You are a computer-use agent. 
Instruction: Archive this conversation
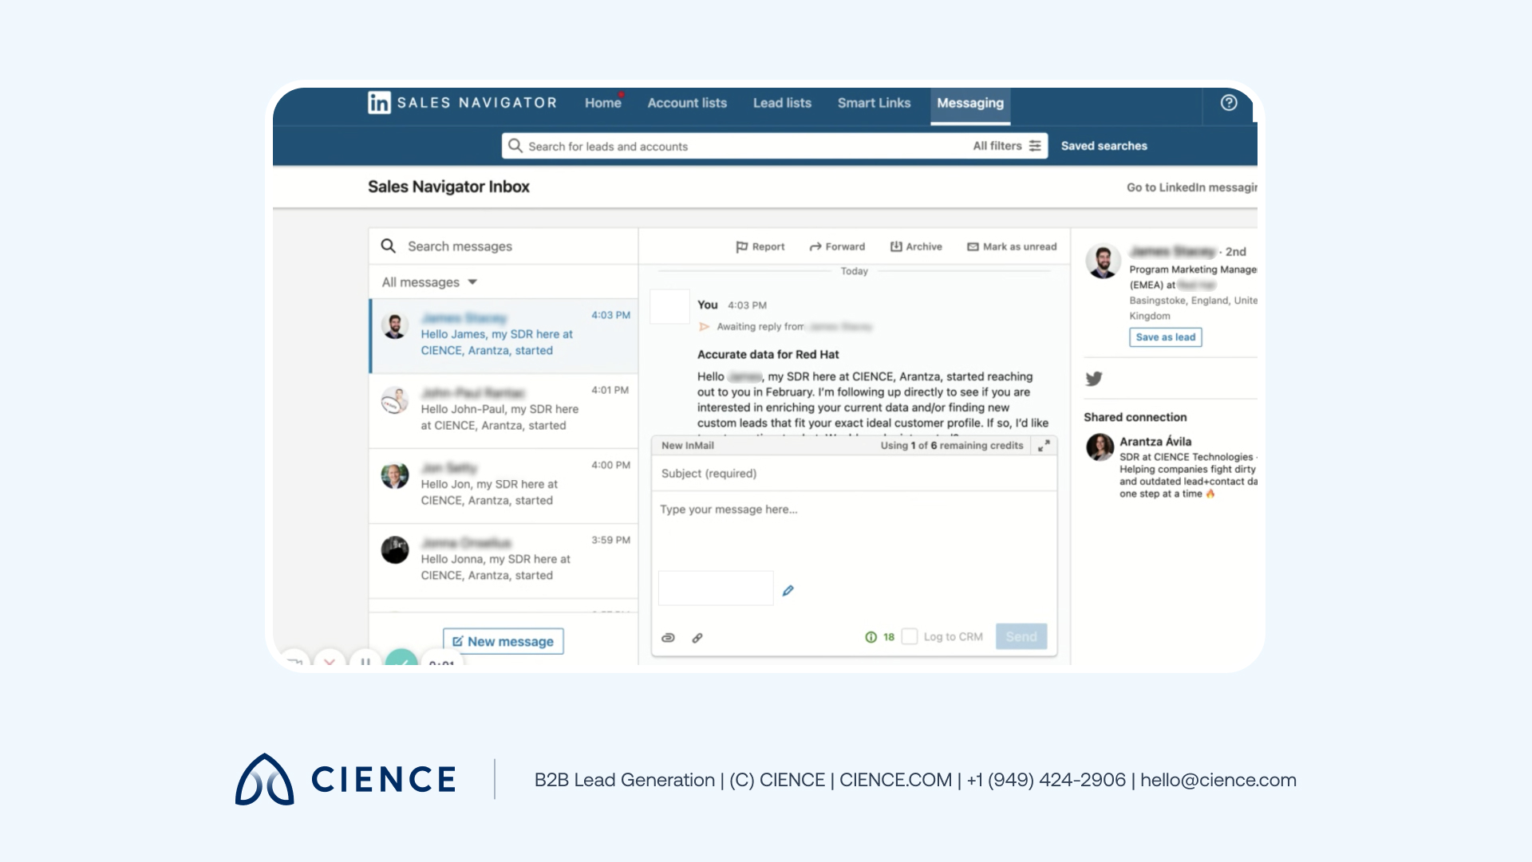[x=915, y=246]
